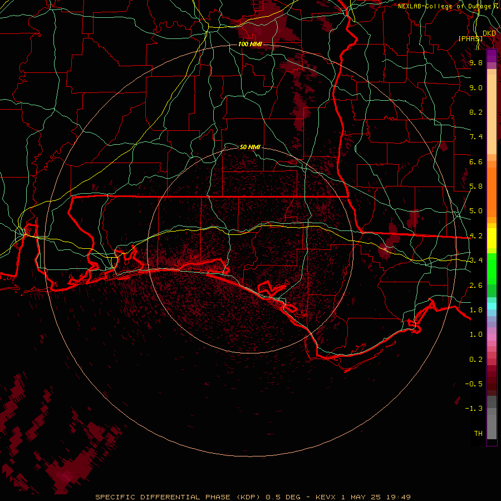
Task: Click the 7.4 scale label
Action: [x=476, y=137]
